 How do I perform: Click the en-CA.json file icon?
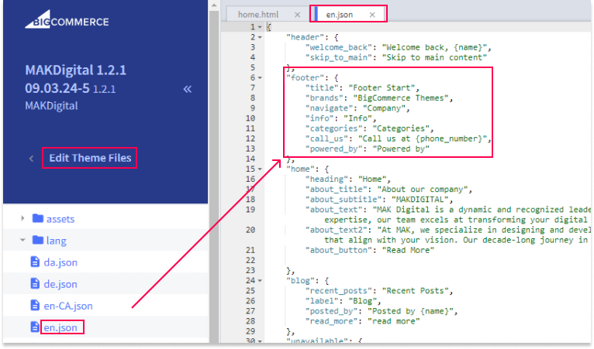pos(34,306)
